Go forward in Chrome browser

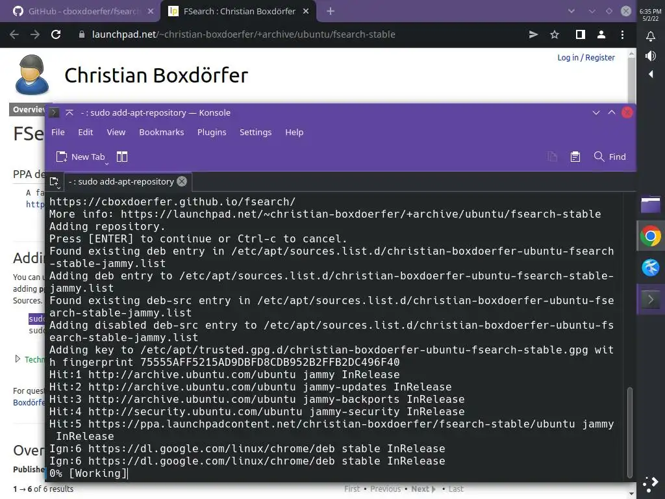point(35,34)
